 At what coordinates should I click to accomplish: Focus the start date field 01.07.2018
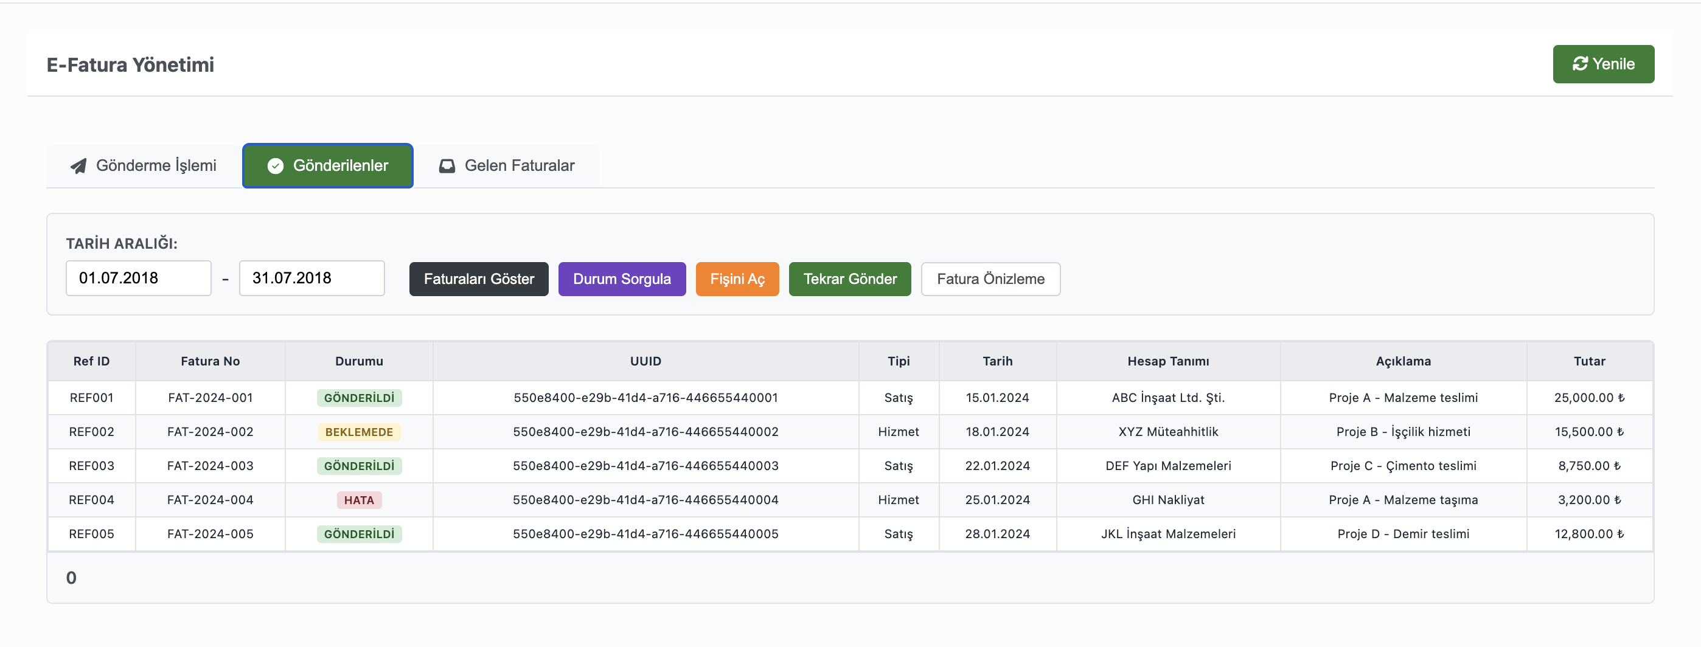tap(138, 278)
